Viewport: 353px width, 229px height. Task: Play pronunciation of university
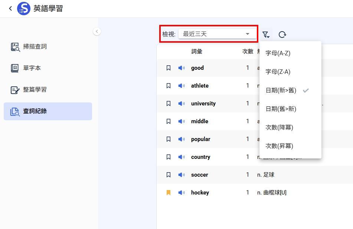(x=181, y=103)
